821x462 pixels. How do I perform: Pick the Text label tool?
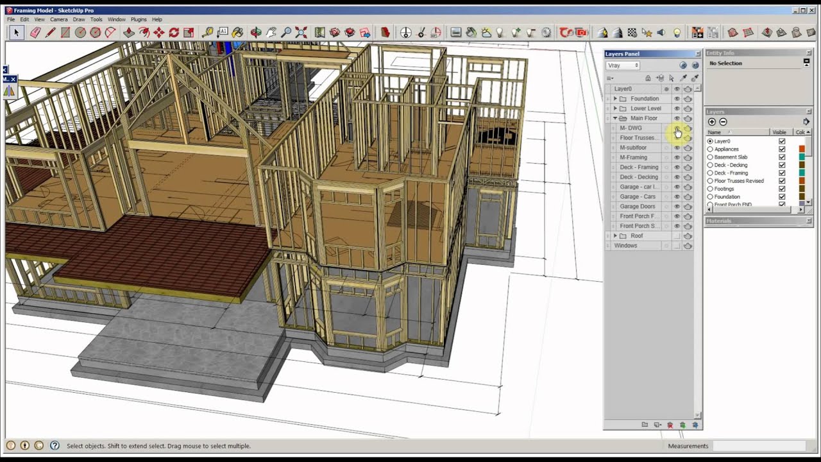(x=223, y=33)
